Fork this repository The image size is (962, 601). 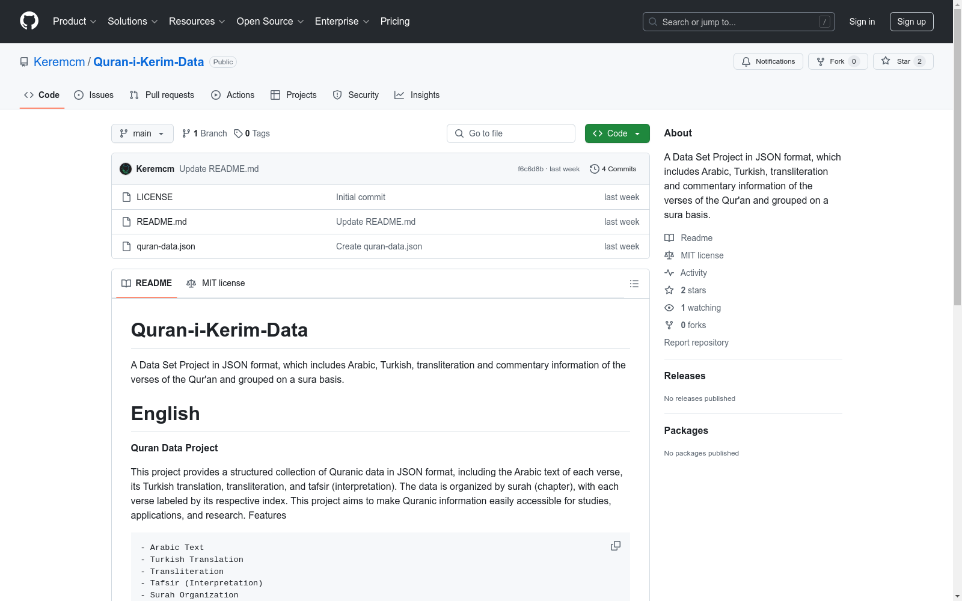[x=838, y=61]
